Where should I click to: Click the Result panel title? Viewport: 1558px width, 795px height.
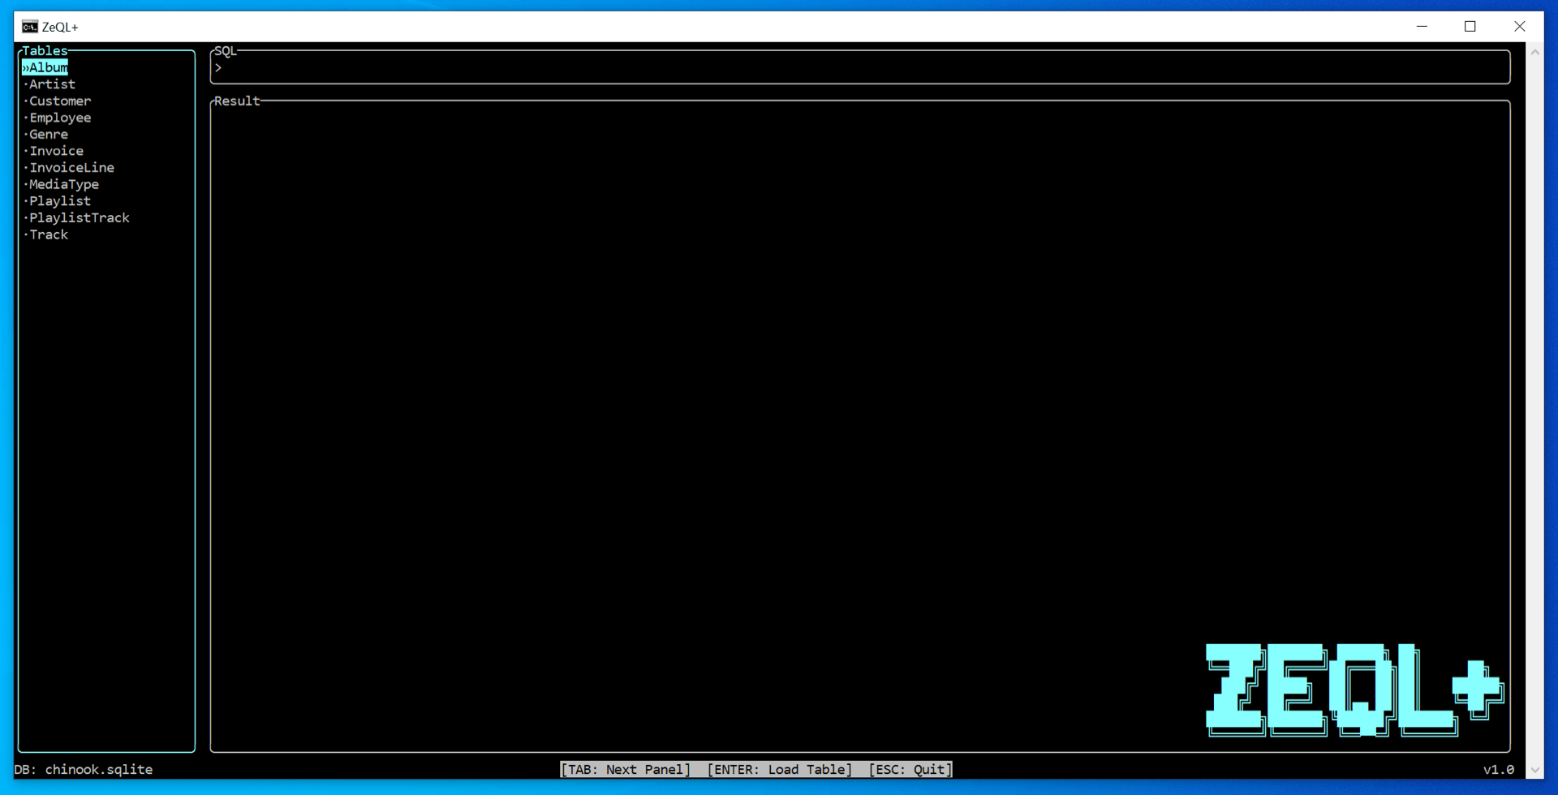click(x=237, y=101)
